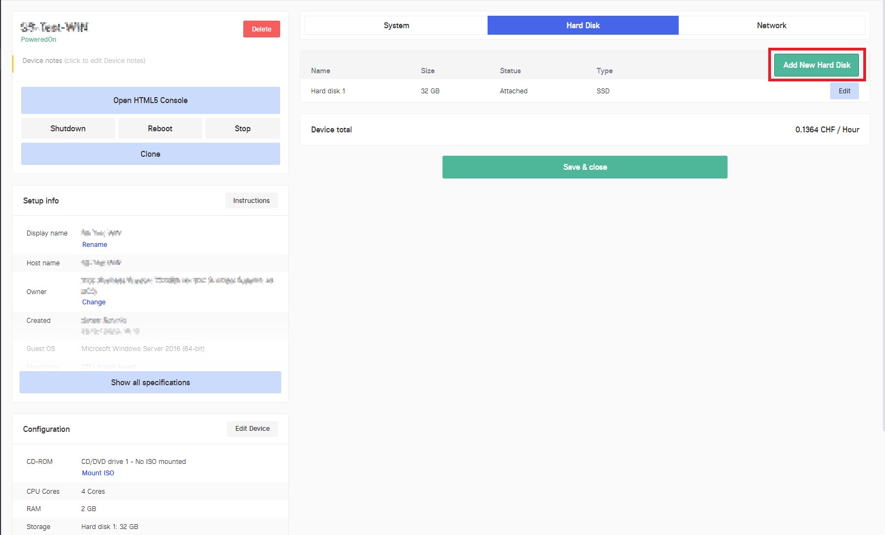Select the Hard Disk tab
This screenshot has width=885, height=535.
coord(583,26)
